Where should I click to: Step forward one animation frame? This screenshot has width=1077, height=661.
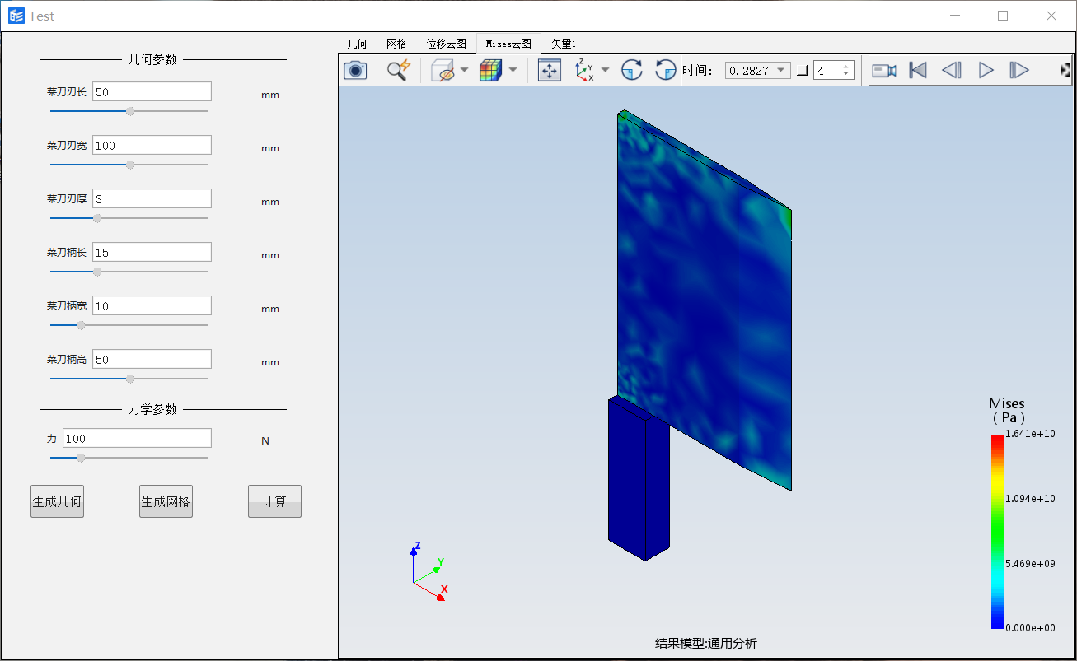pos(1019,70)
